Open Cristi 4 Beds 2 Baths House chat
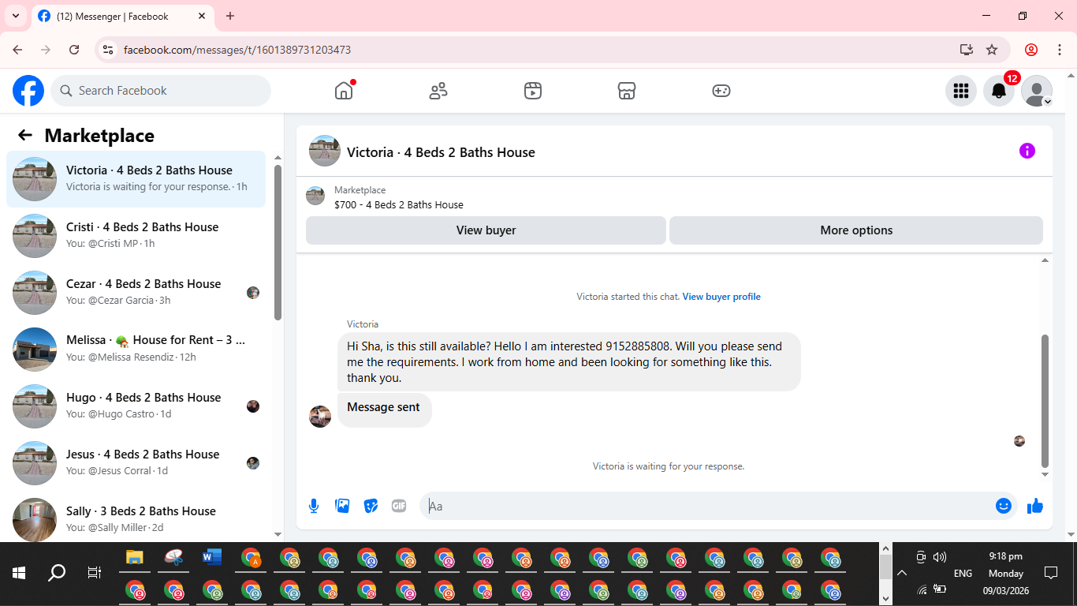Image resolution: width=1077 pixels, height=606 pixels. (136, 236)
